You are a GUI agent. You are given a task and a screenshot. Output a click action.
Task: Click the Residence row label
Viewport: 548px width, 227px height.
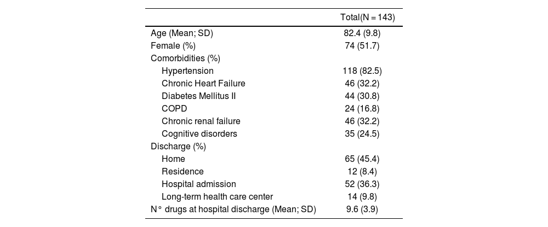pyautogui.click(x=182, y=171)
